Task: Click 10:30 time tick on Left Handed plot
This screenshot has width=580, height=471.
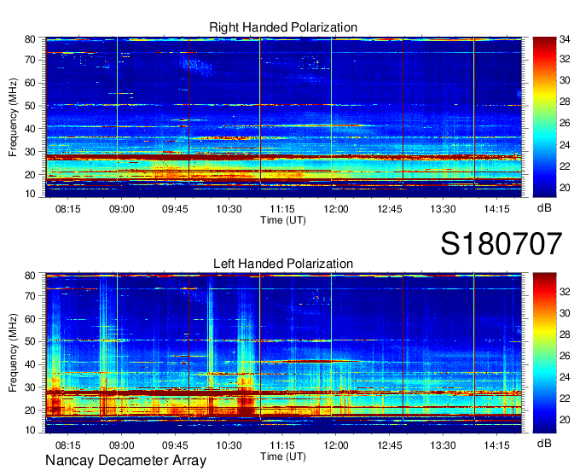Action: 229,445
